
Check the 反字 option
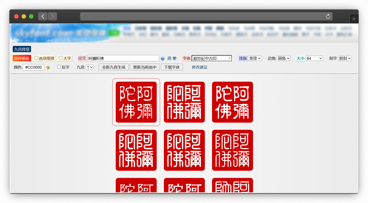tap(59, 67)
